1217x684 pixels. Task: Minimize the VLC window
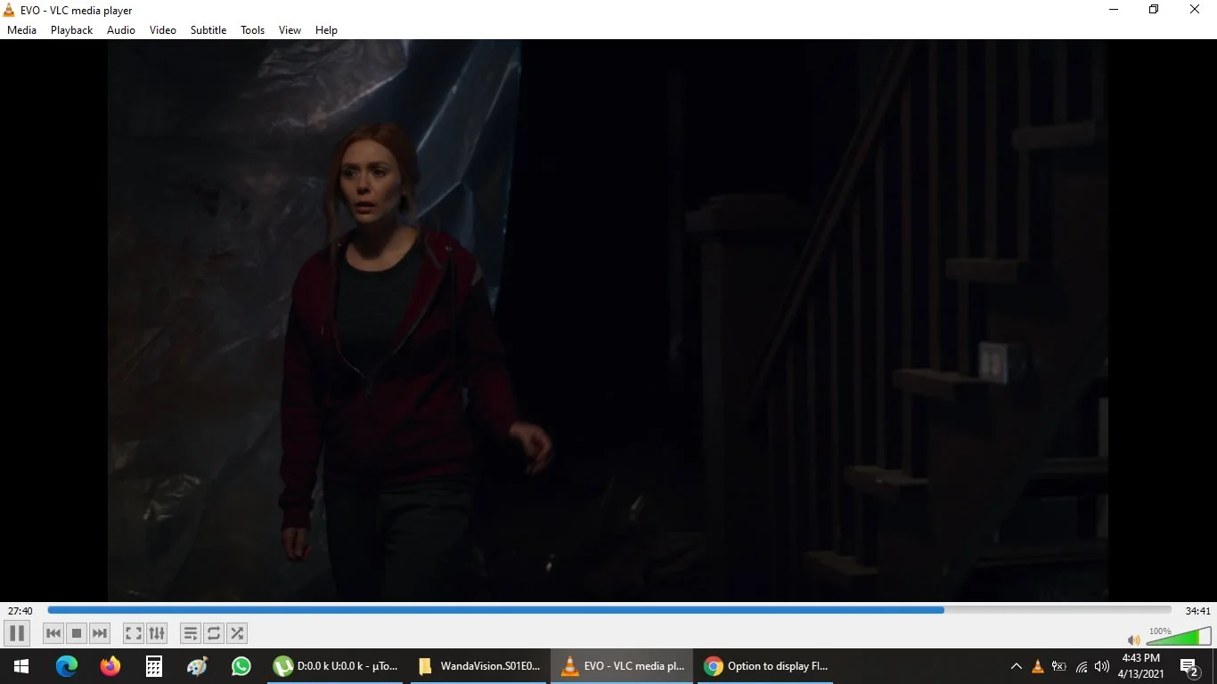(x=1114, y=10)
